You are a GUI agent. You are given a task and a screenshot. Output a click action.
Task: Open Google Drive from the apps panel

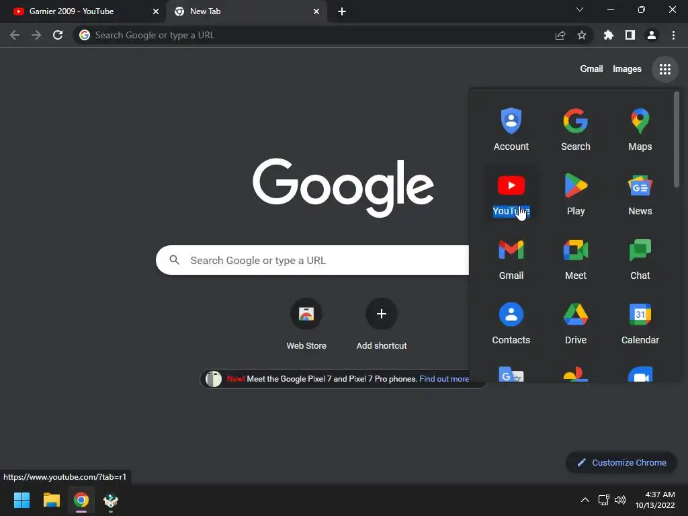click(575, 322)
